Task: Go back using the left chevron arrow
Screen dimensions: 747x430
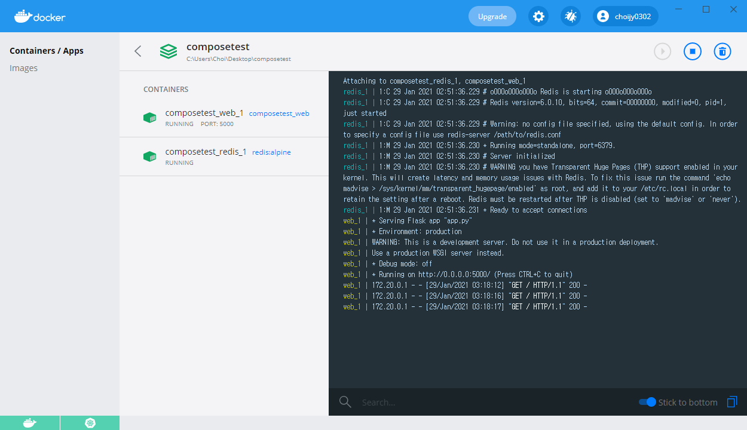Action: click(x=138, y=51)
